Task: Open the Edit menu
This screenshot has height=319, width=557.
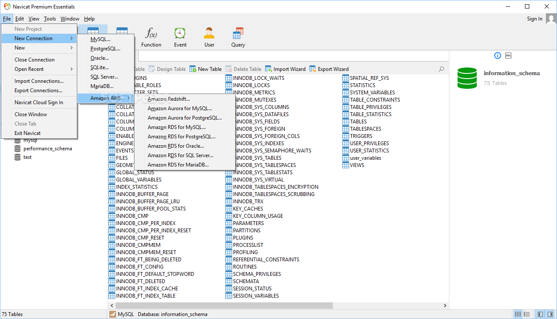Action: (x=20, y=19)
